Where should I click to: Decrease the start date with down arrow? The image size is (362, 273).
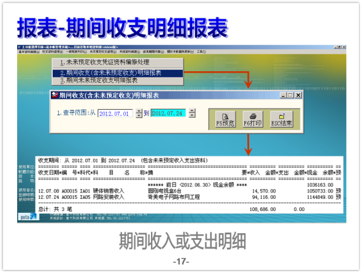[x=139, y=115]
